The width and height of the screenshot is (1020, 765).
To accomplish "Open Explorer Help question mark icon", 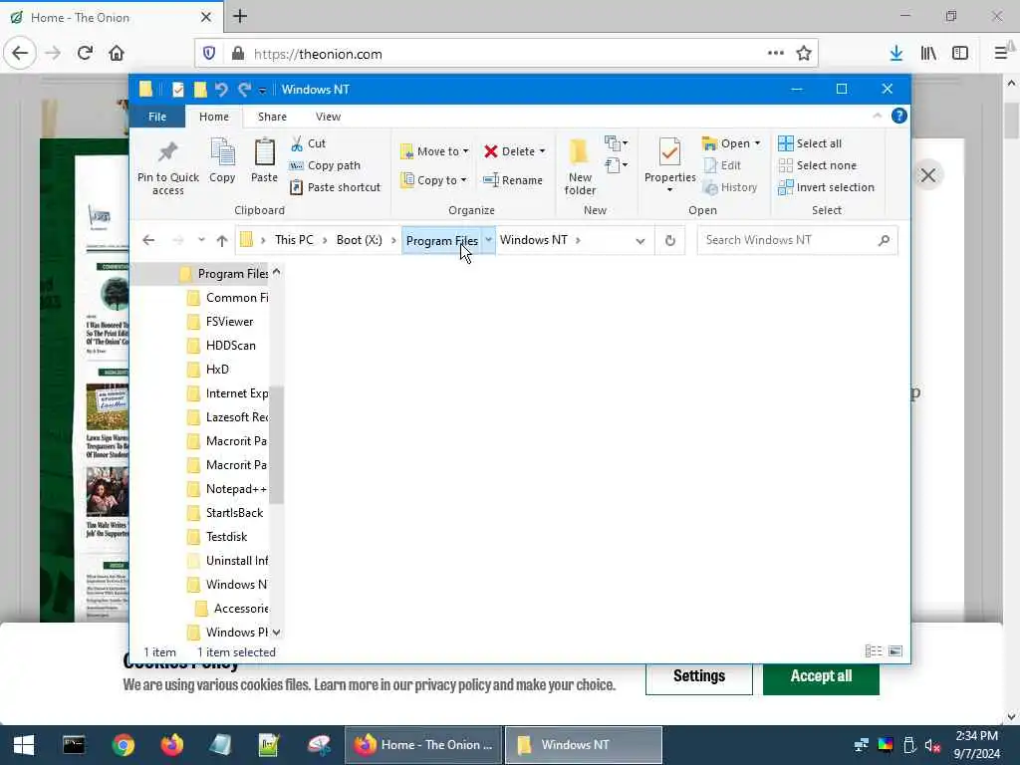I will pos(899,116).
